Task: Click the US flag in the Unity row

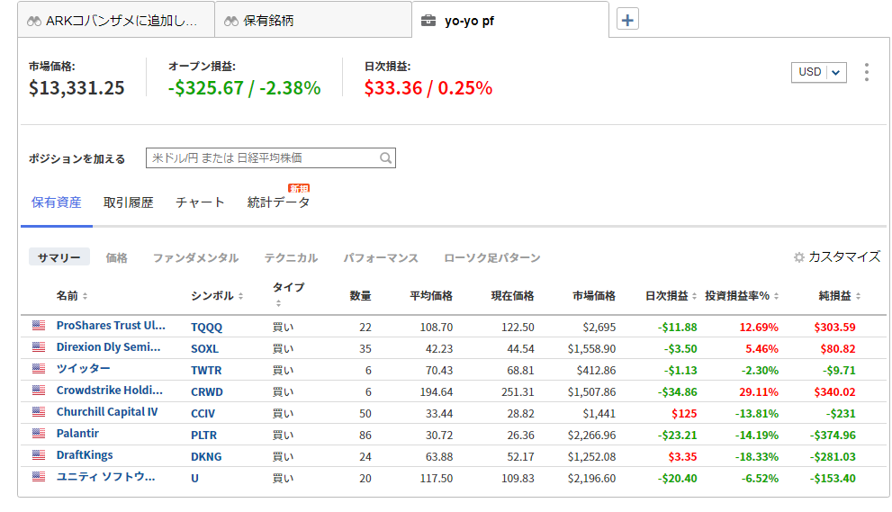Action: pos(39,477)
